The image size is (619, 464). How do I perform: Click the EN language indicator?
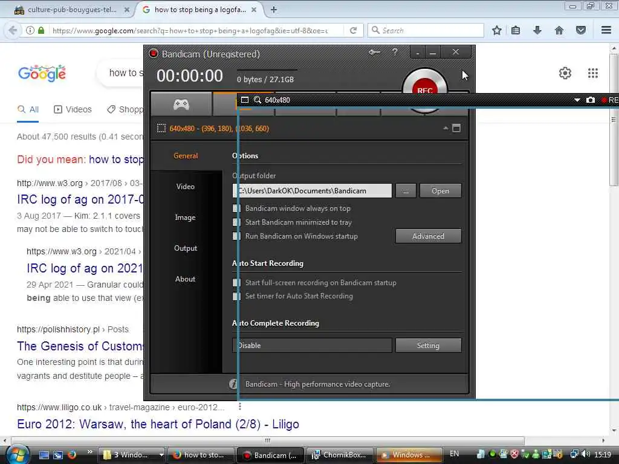455,454
